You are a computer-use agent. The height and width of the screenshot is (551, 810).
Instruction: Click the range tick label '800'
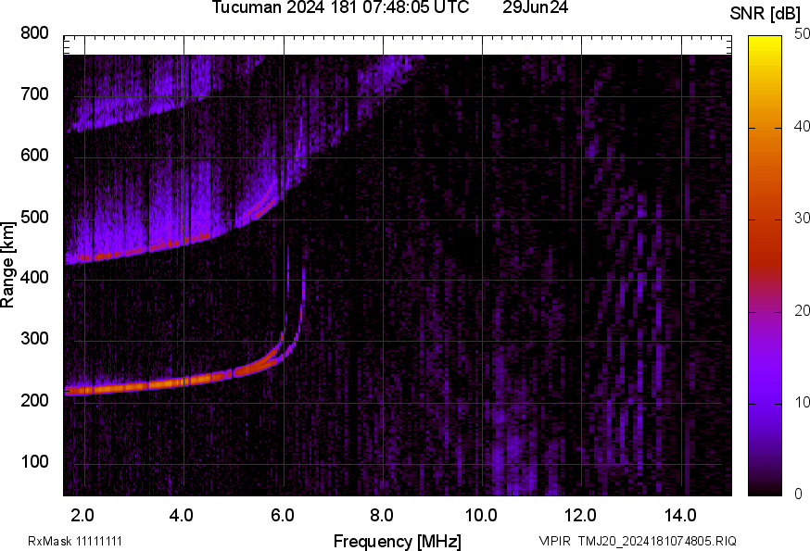34,33
